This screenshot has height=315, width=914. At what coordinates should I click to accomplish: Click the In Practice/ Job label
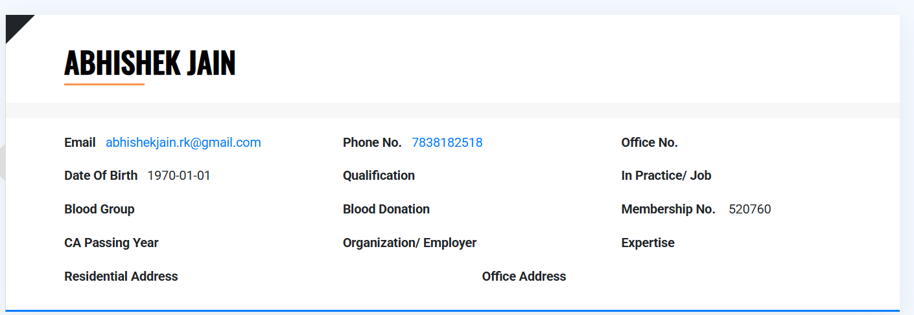(x=666, y=175)
